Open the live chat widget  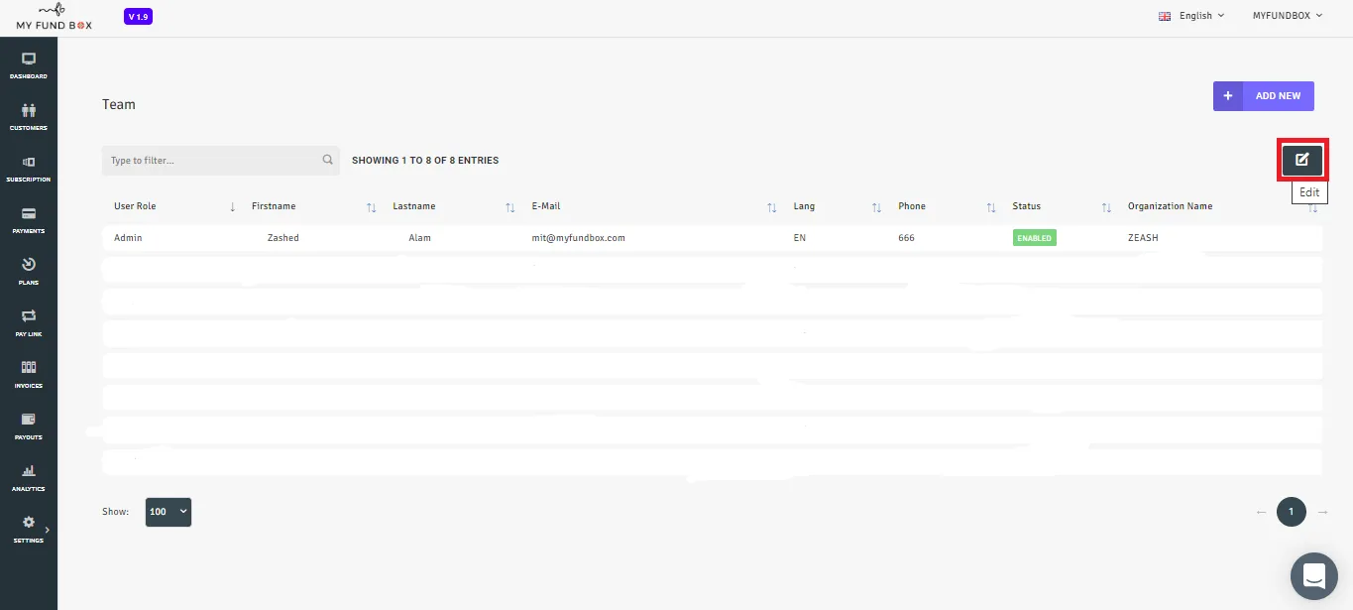(1314, 576)
